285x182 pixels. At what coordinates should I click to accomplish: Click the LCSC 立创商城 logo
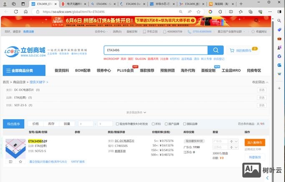tap(25, 52)
